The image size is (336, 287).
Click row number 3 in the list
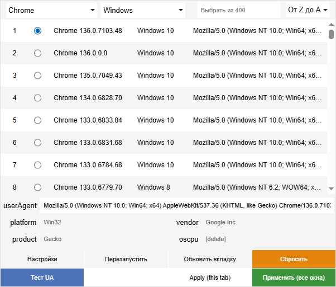point(15,76)
